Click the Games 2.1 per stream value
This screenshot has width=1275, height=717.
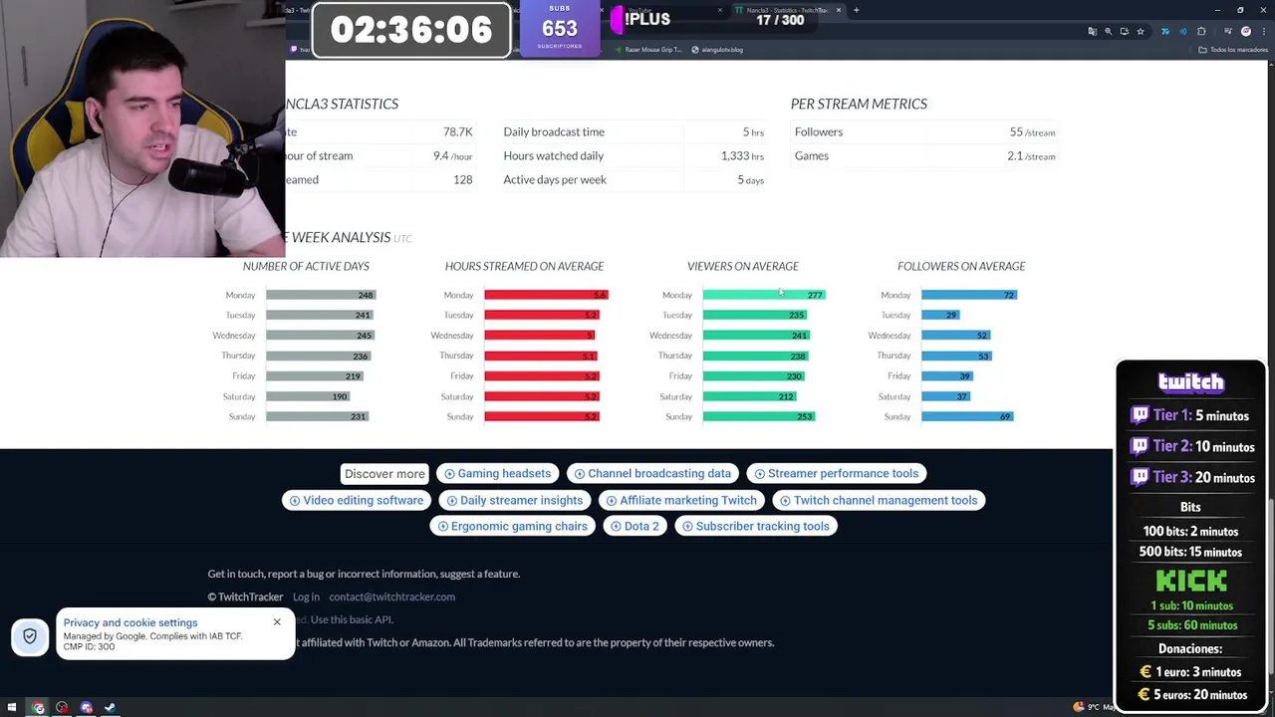pyautogui.click(x=1031, y=155)
